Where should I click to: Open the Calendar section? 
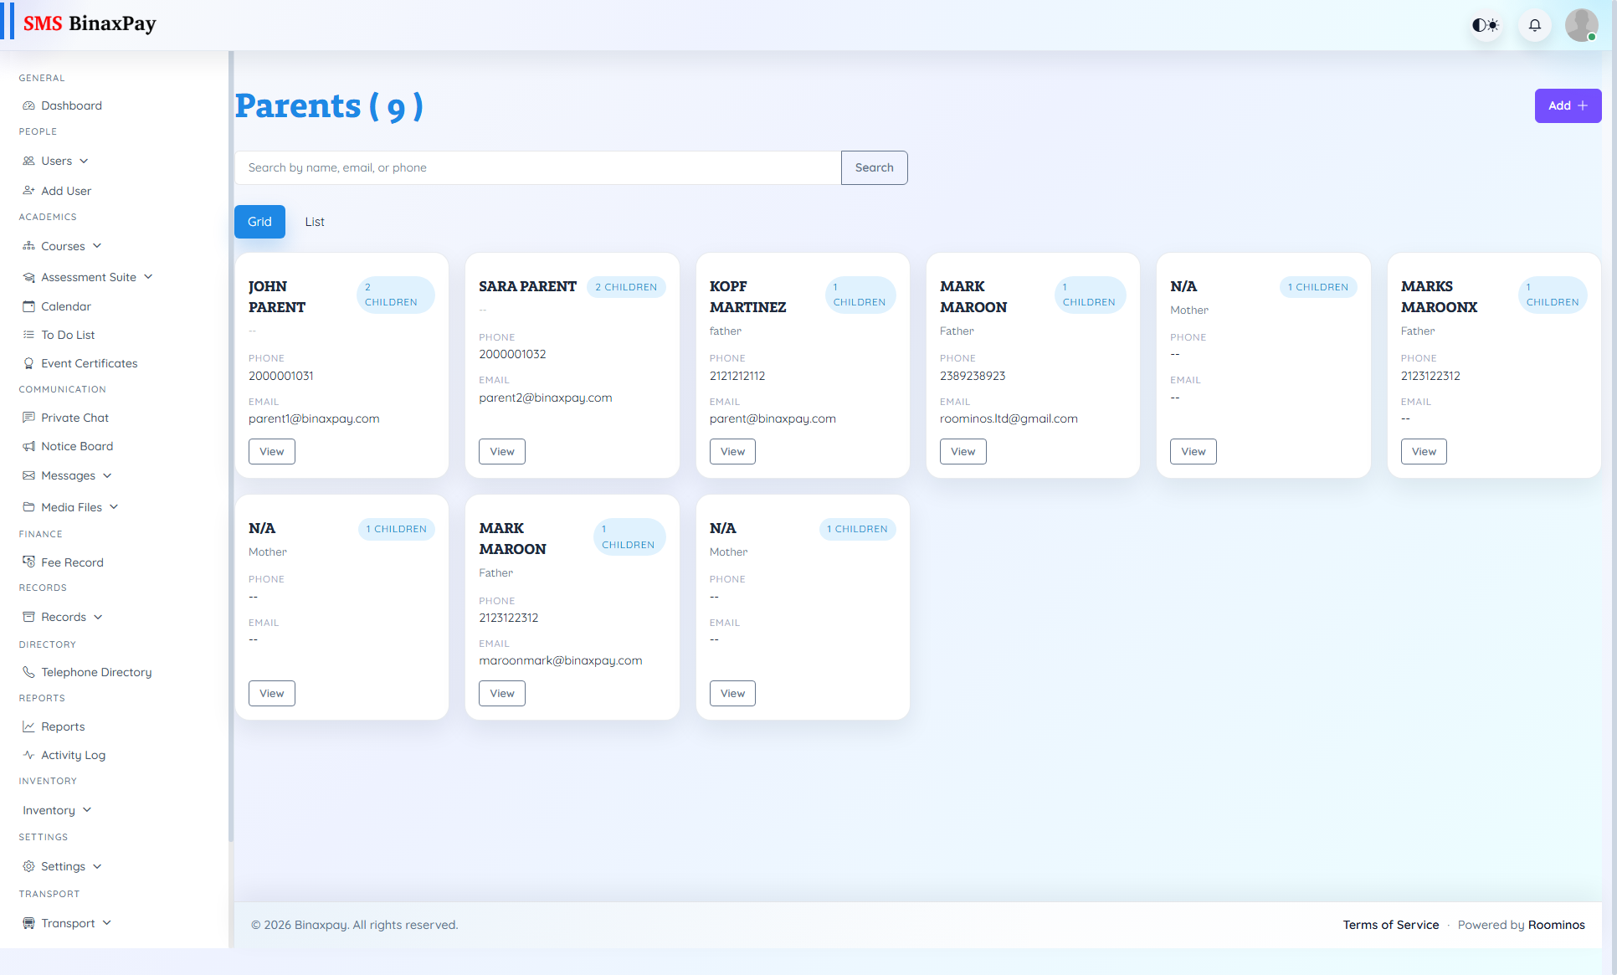[x=65, y=306]
